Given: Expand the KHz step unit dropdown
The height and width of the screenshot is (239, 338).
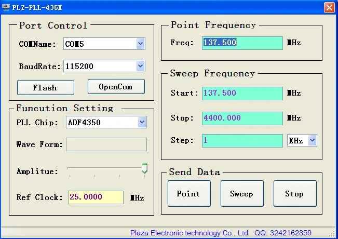Looking at the screenshot, I should (312, 140).
